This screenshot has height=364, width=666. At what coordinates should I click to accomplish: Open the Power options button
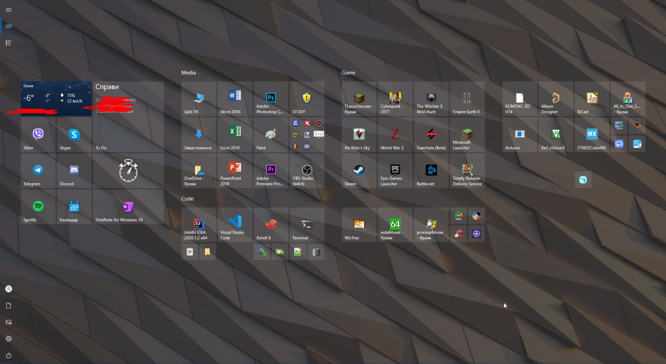coord(8,356)
